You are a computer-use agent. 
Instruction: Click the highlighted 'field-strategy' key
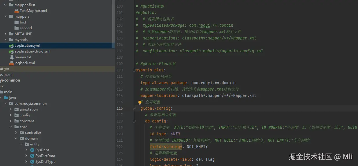[166, 147]
